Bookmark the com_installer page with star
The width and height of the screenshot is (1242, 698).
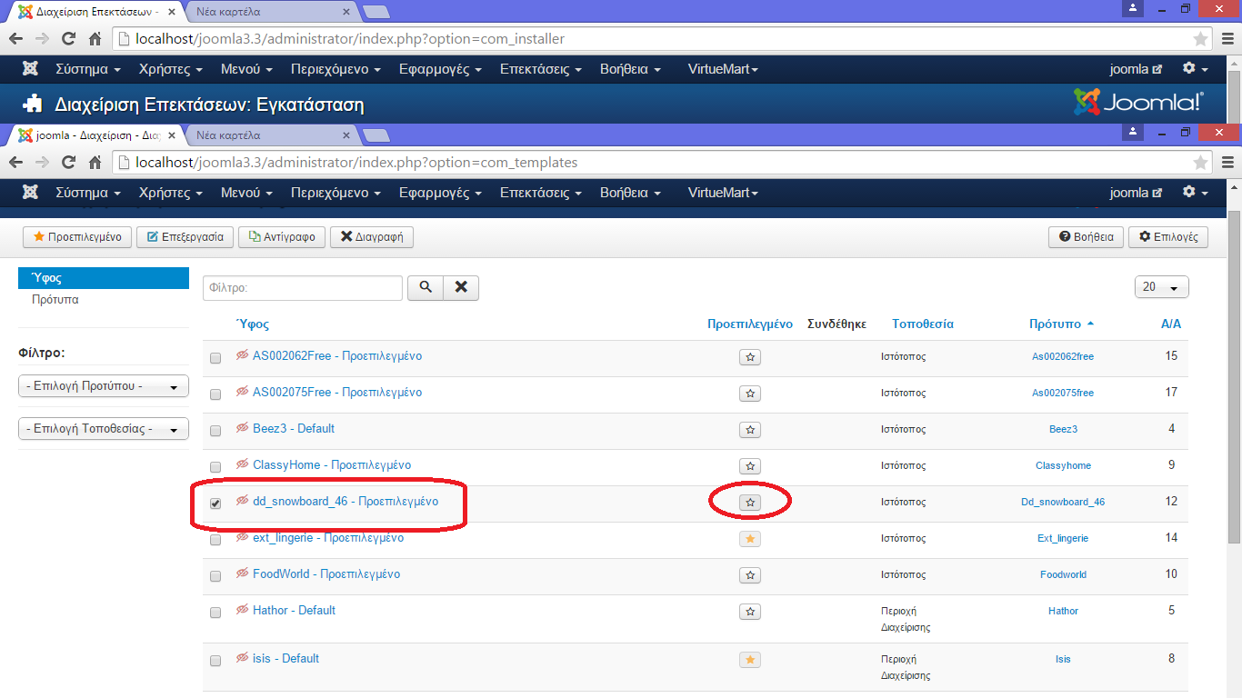[x=1200, y=39]
